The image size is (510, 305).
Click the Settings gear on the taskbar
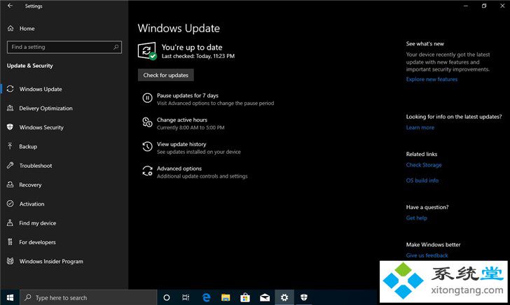click(284, 297)
